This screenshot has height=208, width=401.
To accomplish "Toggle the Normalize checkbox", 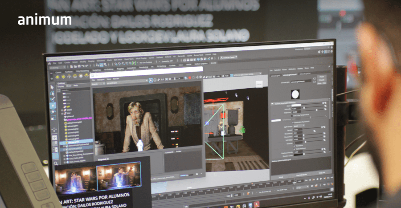I will [x=295, y=145].
